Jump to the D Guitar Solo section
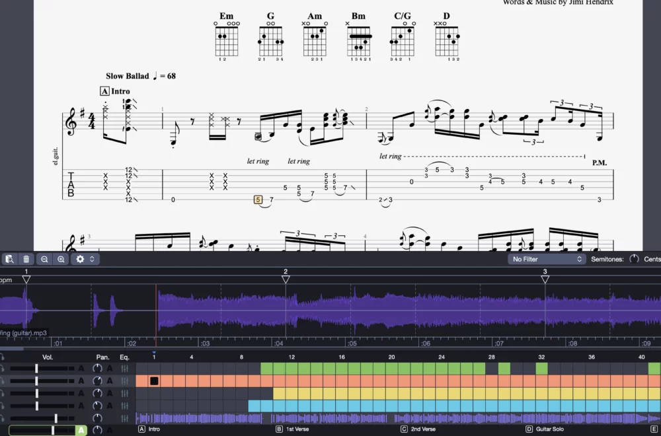 [x=544, y=429]
